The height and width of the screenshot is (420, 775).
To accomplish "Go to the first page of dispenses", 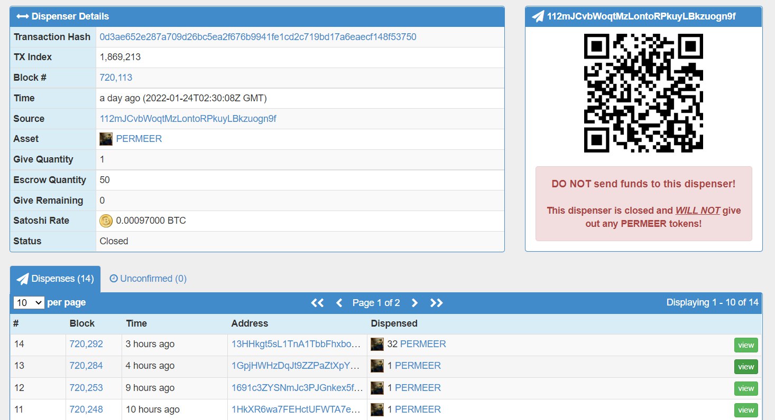I will 317,303.
